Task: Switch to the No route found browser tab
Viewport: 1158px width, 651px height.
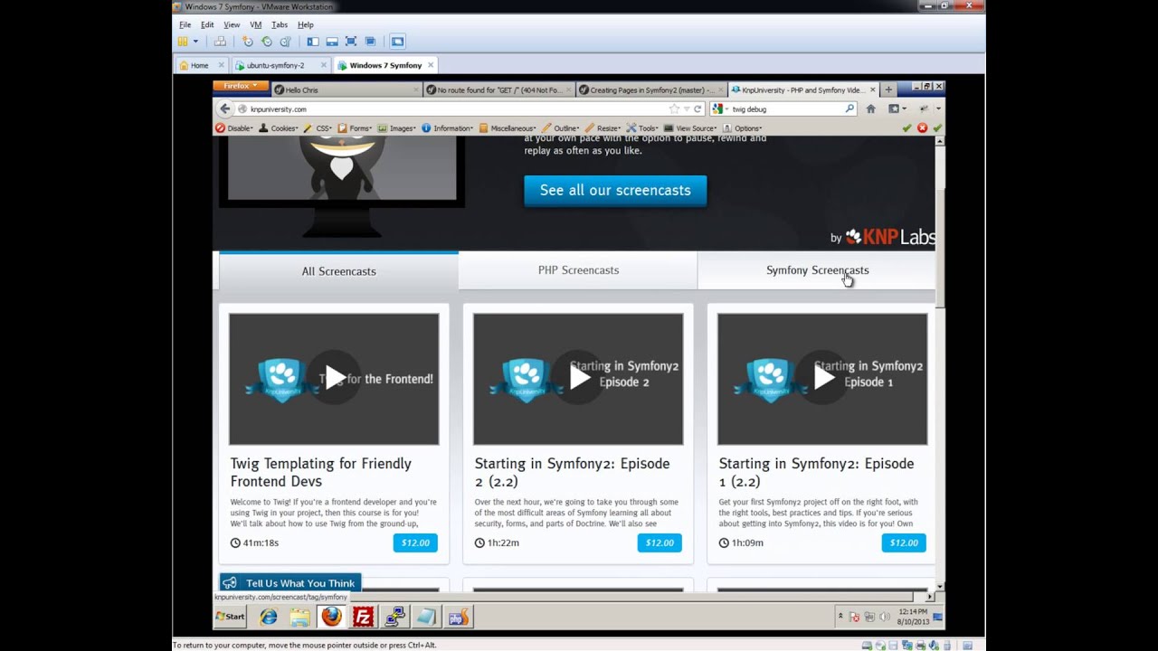Action: tap(498, 90)
